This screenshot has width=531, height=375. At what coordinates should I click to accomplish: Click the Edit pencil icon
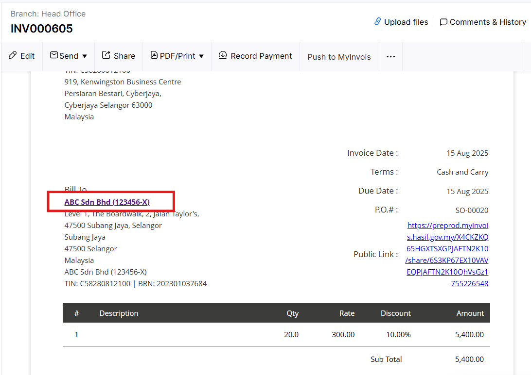click(x=13, y=55)
